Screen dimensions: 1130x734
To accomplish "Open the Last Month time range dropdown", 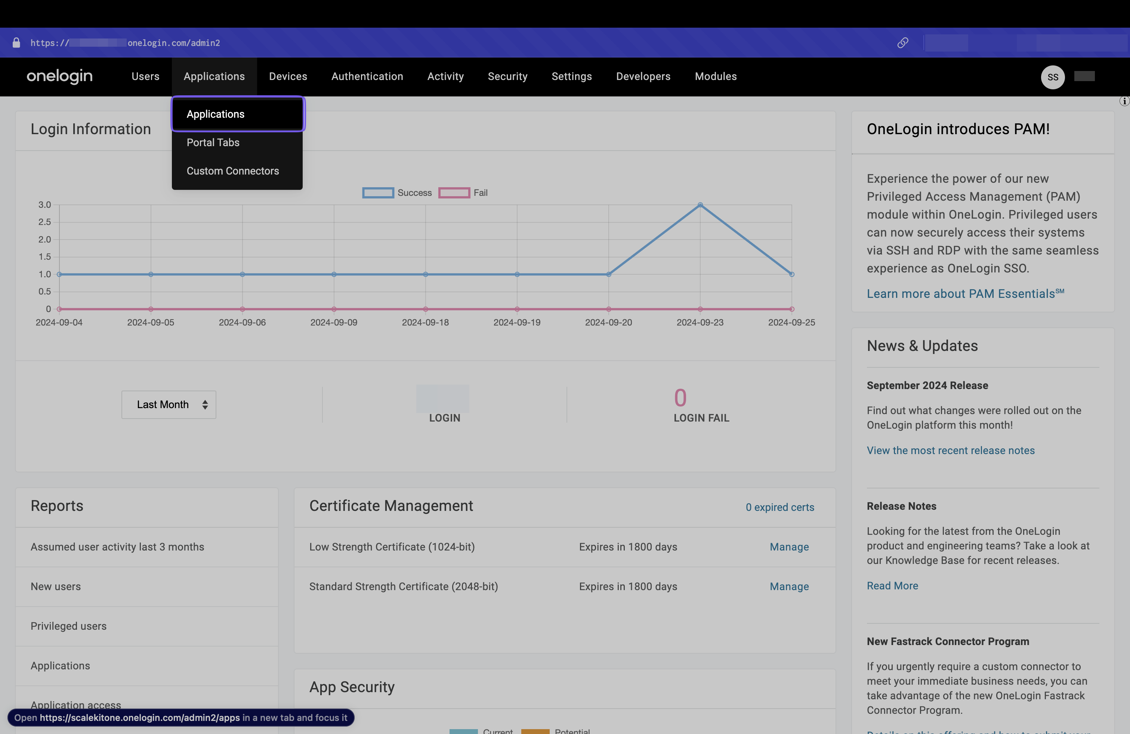I will (x=169, y=404).
